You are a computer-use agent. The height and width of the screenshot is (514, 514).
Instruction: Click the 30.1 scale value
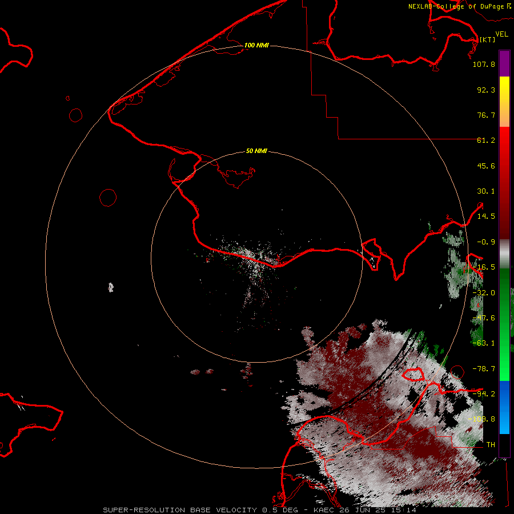click(486, 191)
